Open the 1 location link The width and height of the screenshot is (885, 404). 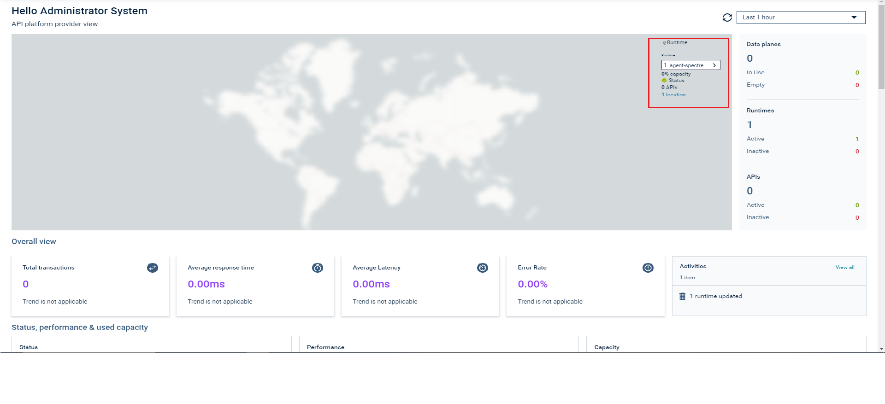click(673, 95)
